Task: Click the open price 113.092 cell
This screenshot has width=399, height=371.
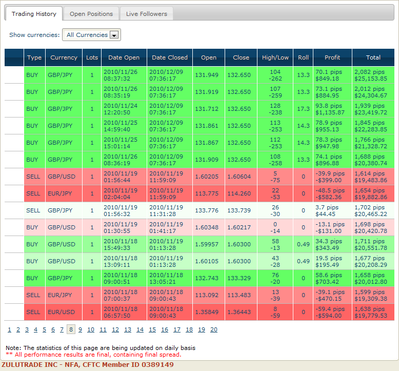Action: 209,295
